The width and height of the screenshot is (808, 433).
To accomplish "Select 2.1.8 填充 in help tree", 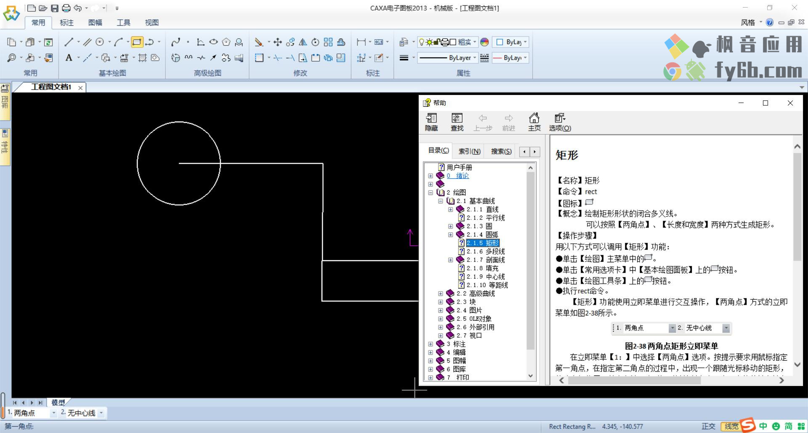I will point(482,268).
